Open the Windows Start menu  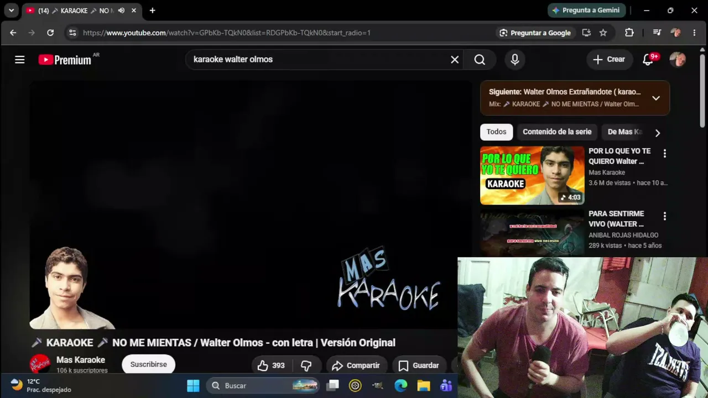pyautogui.click(x=193, y=386)
